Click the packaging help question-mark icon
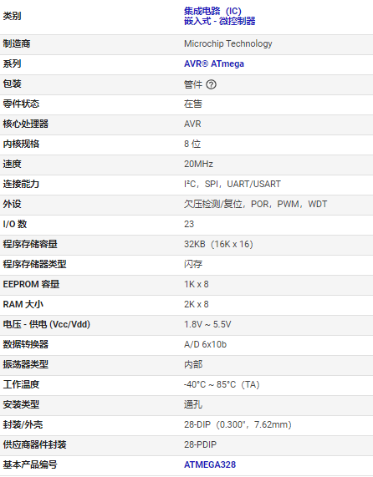 click(x=211, y=84)
